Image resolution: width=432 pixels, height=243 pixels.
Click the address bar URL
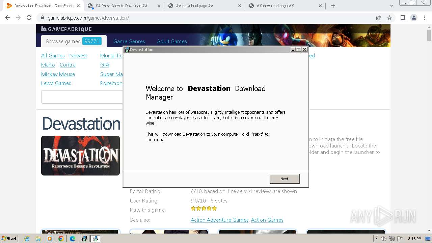(x=88, y=18)
